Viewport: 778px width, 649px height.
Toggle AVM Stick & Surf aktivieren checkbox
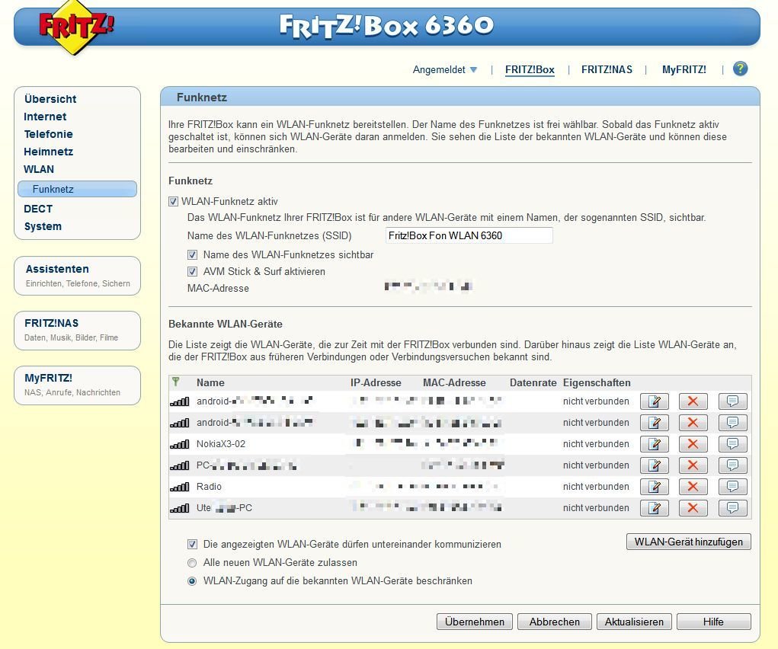pos(192,272)
